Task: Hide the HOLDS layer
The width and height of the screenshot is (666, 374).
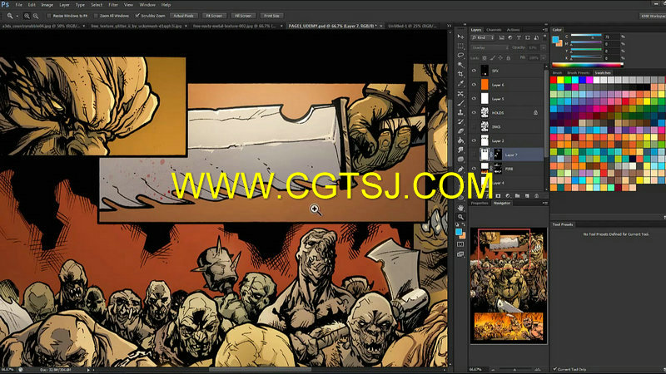Action: coord(474,112)
